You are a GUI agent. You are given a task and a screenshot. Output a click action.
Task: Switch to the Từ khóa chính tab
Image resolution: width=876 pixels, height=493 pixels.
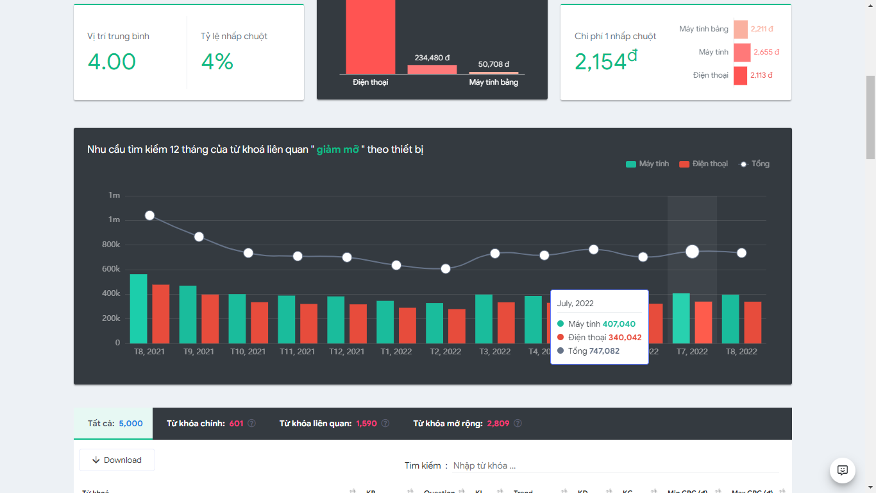click(205, 424)
